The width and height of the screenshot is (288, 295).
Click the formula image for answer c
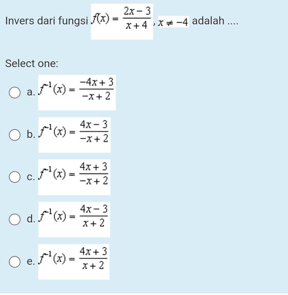(x=74, y=177)
